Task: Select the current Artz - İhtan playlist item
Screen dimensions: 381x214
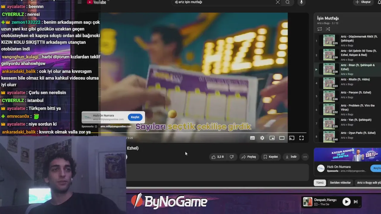Action: pyautogui.click(x=348, y=69)
